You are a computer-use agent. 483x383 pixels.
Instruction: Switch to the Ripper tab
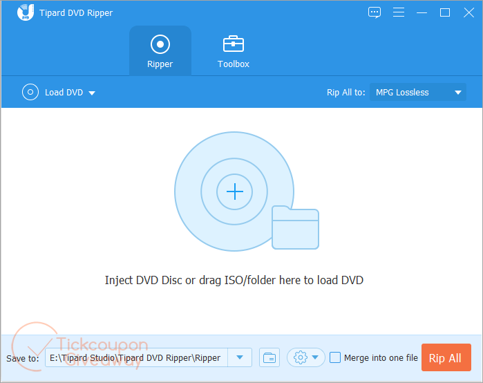(x=160, y=51)
